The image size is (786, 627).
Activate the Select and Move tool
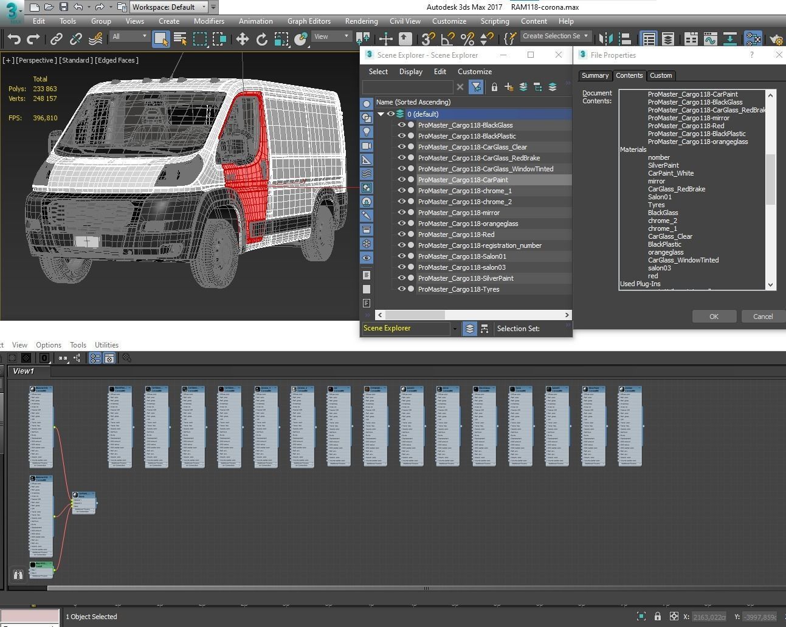(x=242, y=39)
